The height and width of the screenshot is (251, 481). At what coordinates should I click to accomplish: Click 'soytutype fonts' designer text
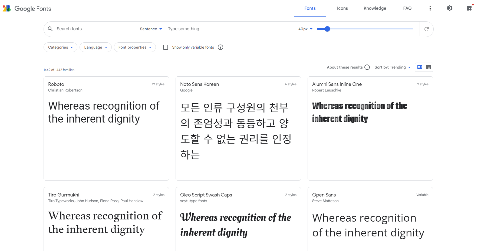(193, 201)
